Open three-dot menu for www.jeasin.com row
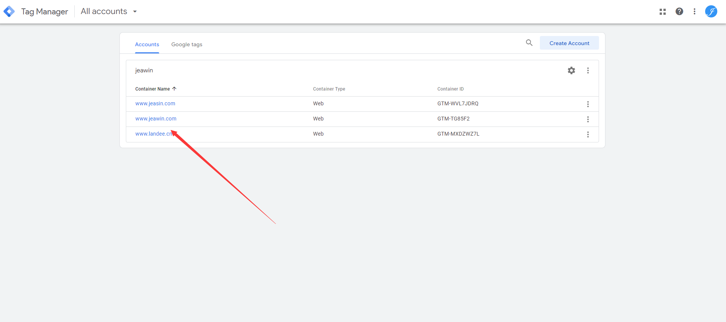Screen dimensions: 726x322 pos(588,104)
